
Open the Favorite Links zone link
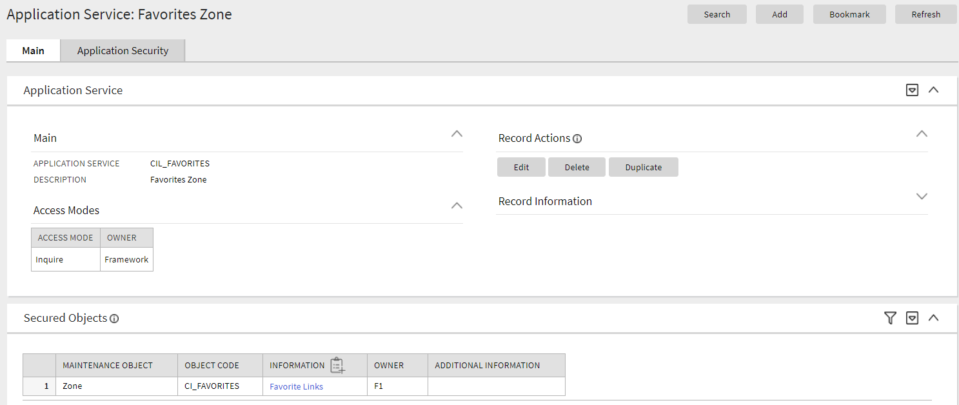click(x=296, y=386)
